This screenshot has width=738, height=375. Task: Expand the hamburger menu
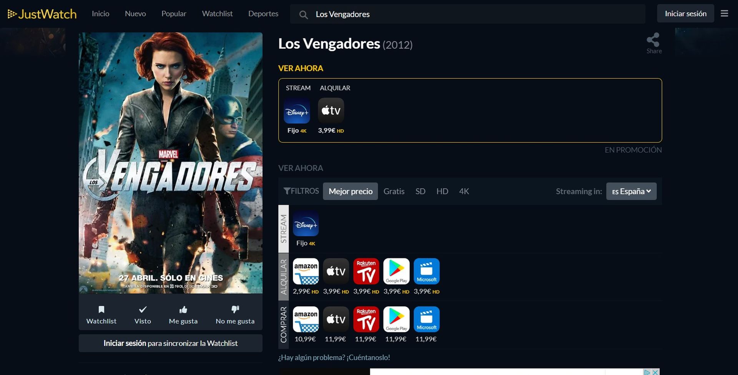[724, 13]
